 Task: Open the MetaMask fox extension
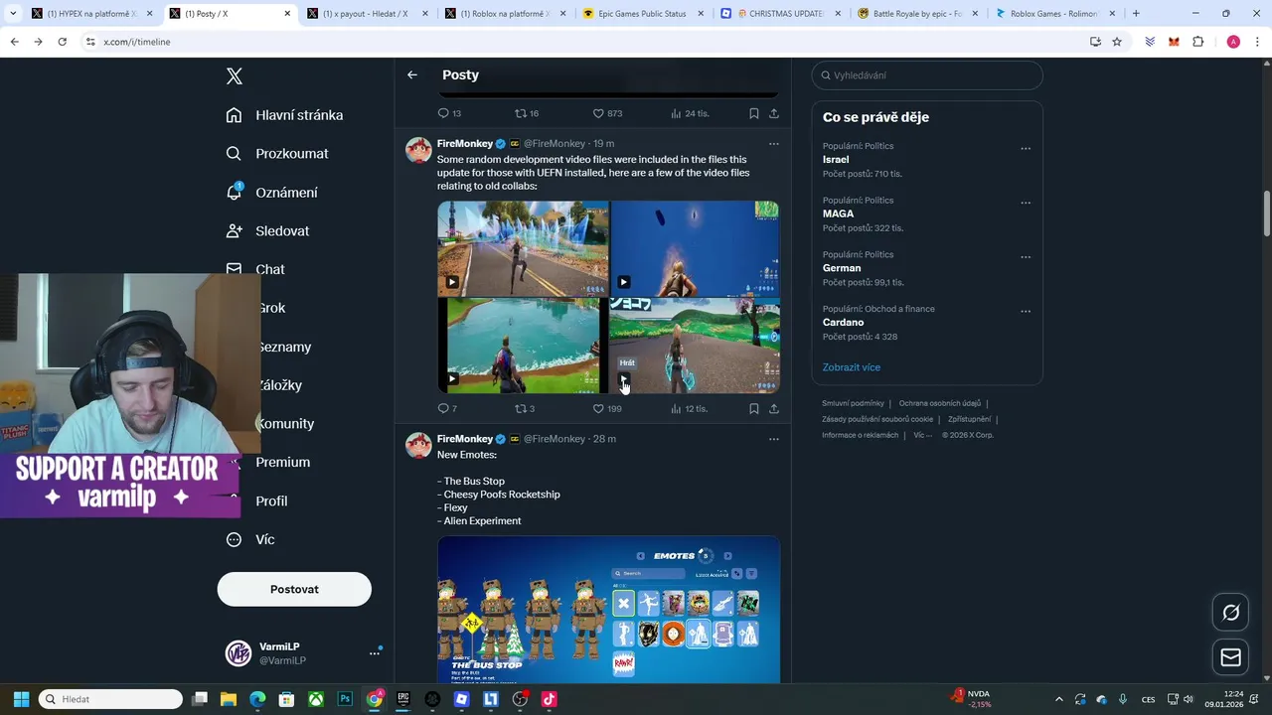[1174, 42]
